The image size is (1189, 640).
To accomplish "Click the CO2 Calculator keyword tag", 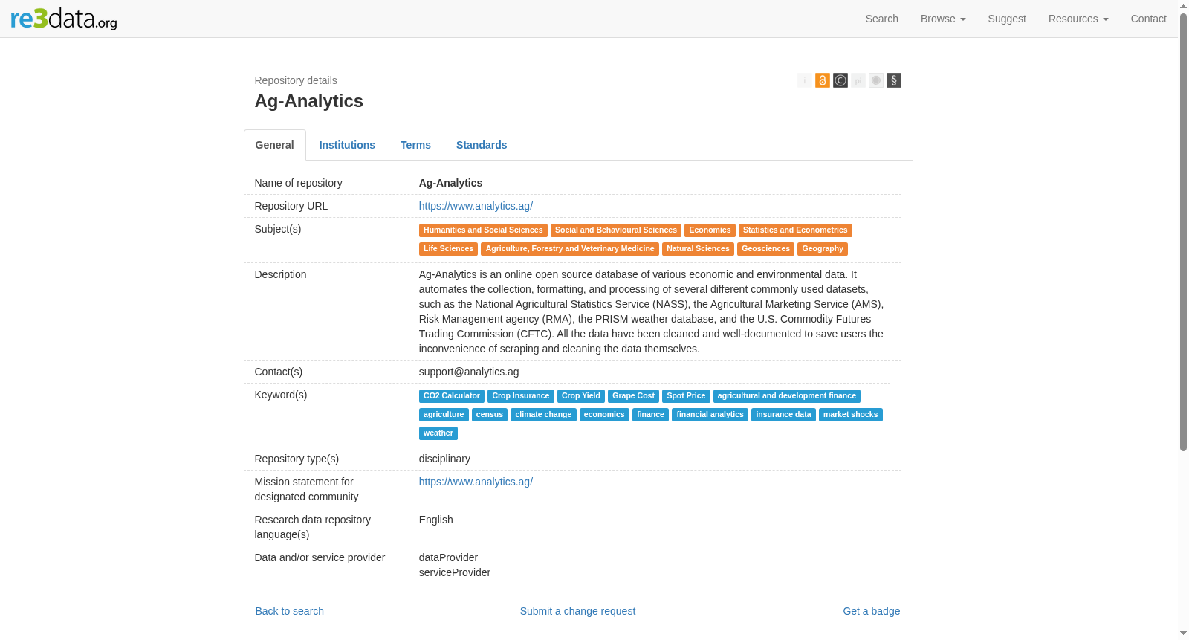I will point(452,396).
